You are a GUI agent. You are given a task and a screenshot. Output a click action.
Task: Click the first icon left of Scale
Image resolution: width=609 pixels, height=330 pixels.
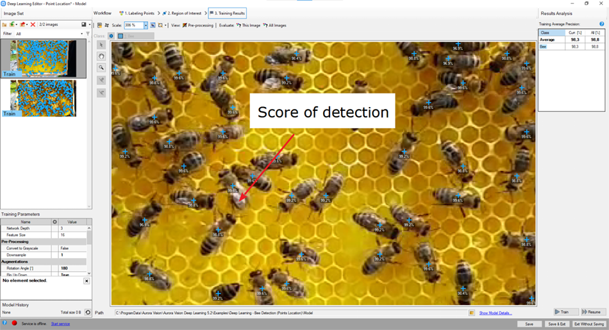pos(100,25)
